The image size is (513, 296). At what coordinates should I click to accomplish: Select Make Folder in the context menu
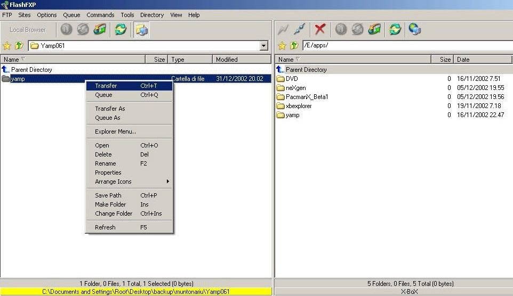[110, 204]
